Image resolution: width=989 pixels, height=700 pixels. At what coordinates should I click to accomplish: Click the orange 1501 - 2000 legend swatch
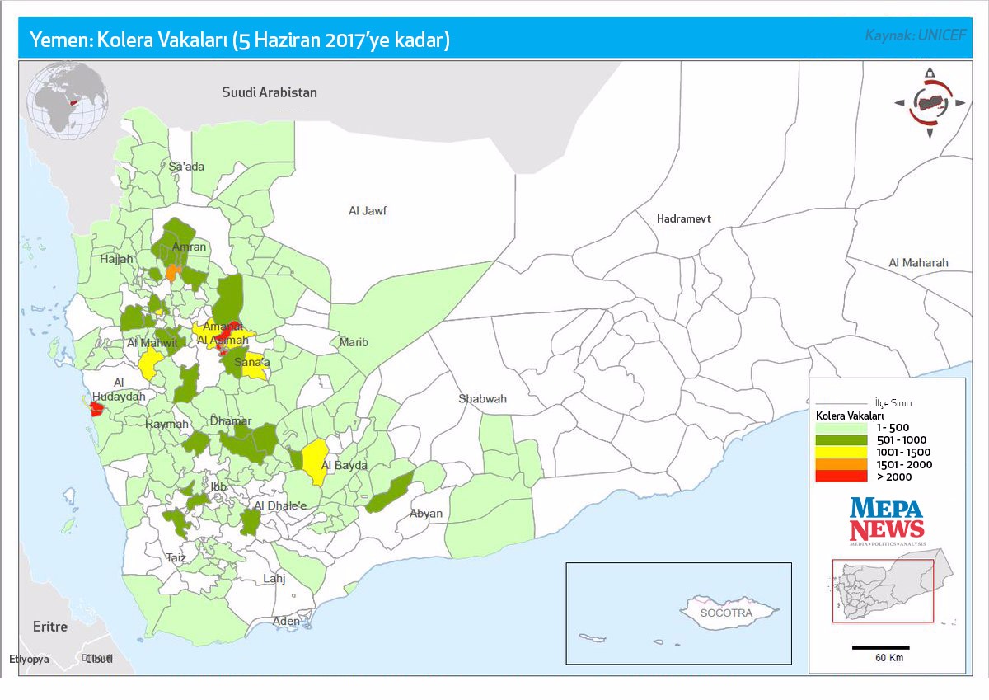(841, 464)
